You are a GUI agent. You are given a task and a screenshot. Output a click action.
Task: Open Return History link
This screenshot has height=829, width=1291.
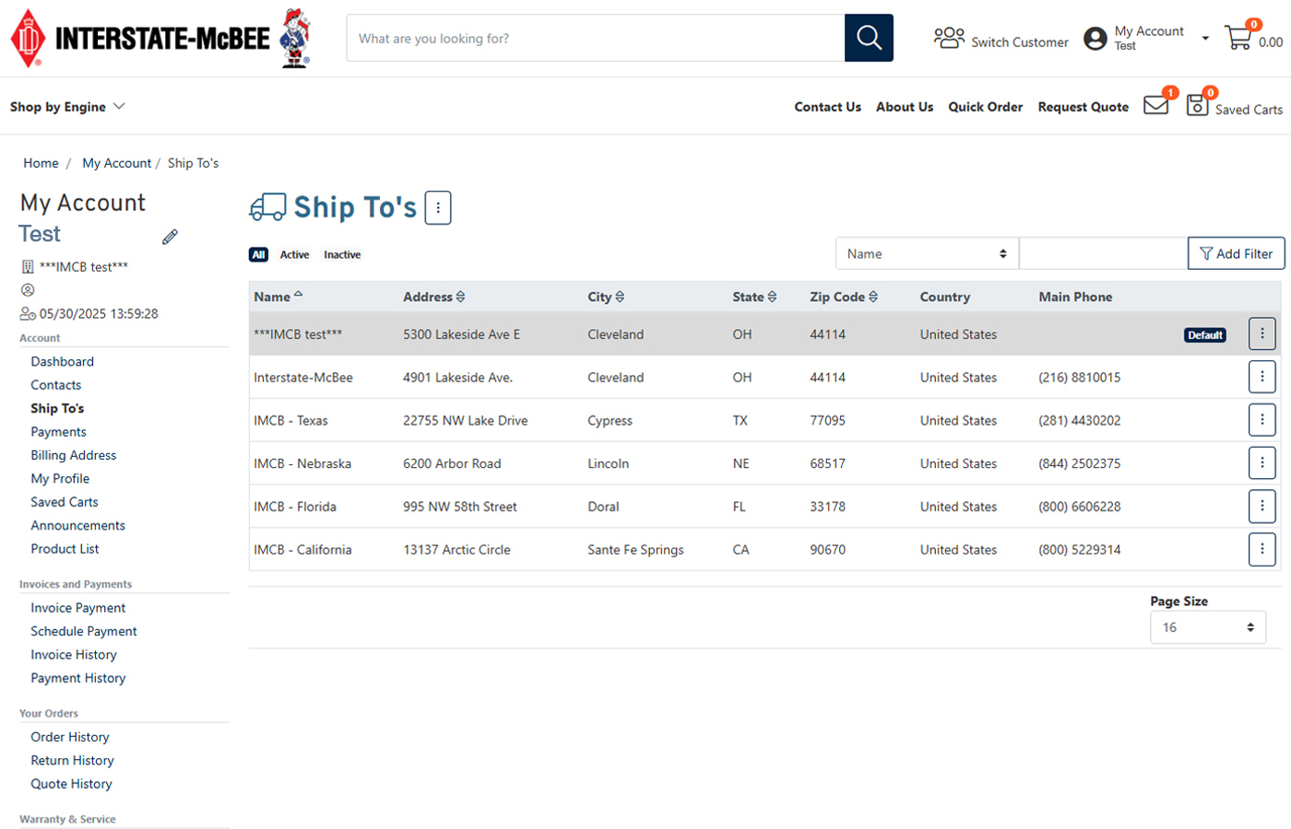(x=72, y=761)
